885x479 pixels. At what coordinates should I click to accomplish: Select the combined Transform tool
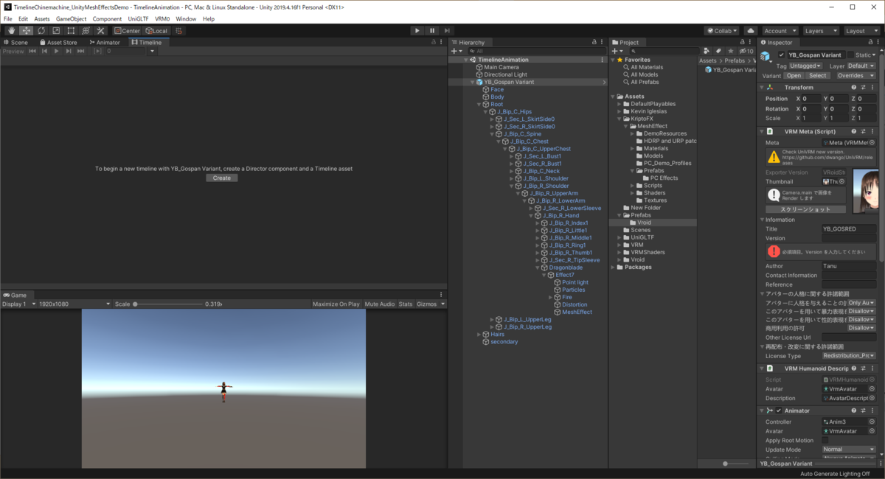[86, 31]
